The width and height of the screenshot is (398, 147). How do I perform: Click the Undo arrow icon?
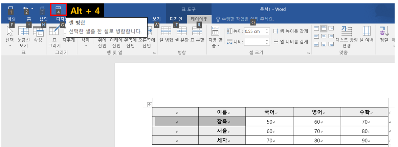(26, 8)
